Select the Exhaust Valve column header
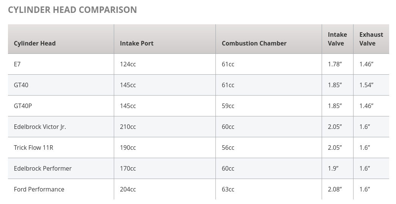396x204 pixels. click(x=371, y=39)
